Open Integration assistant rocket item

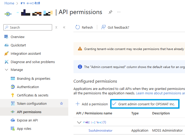[x=26, y=54]
